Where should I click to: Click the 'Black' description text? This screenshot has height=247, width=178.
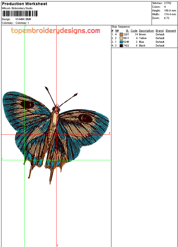click(142, 46)
